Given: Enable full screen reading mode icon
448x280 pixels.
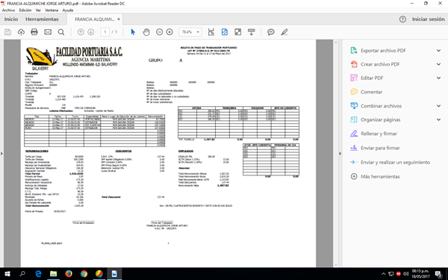Looking at the screenshot, I should [x=237, y=32].
